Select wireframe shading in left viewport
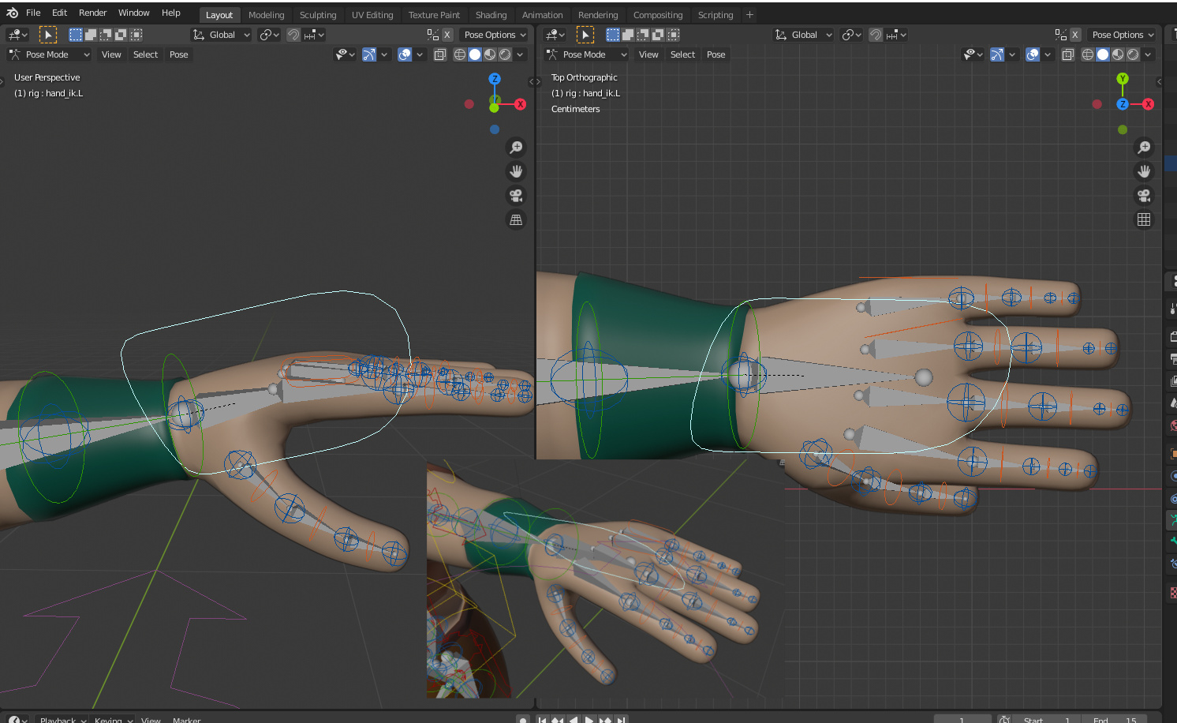Viewport: 1177px width, 723px height. coord(460,54)
